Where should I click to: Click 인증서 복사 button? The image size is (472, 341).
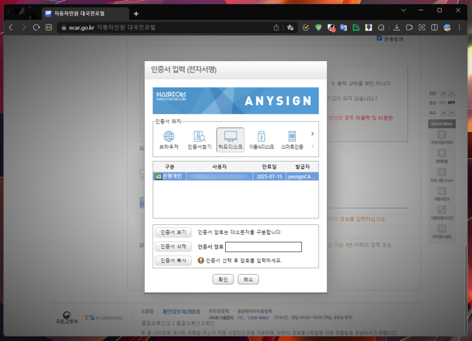[173, 261]
